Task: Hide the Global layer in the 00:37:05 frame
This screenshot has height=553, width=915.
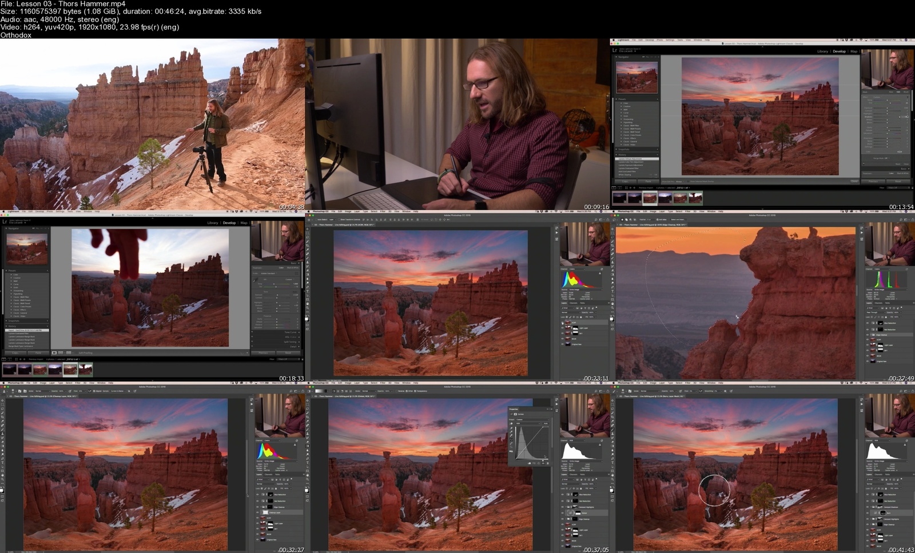Action: [x=562, y=513]
